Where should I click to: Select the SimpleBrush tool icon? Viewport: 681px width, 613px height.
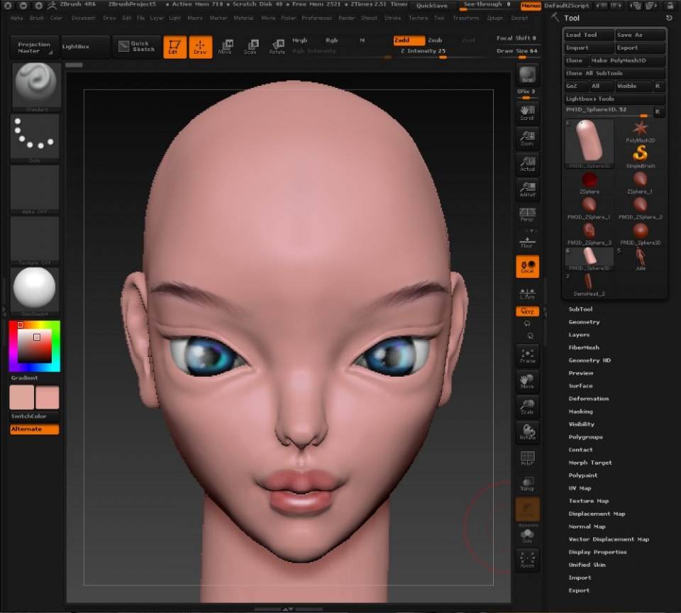[x=640, y=157]
